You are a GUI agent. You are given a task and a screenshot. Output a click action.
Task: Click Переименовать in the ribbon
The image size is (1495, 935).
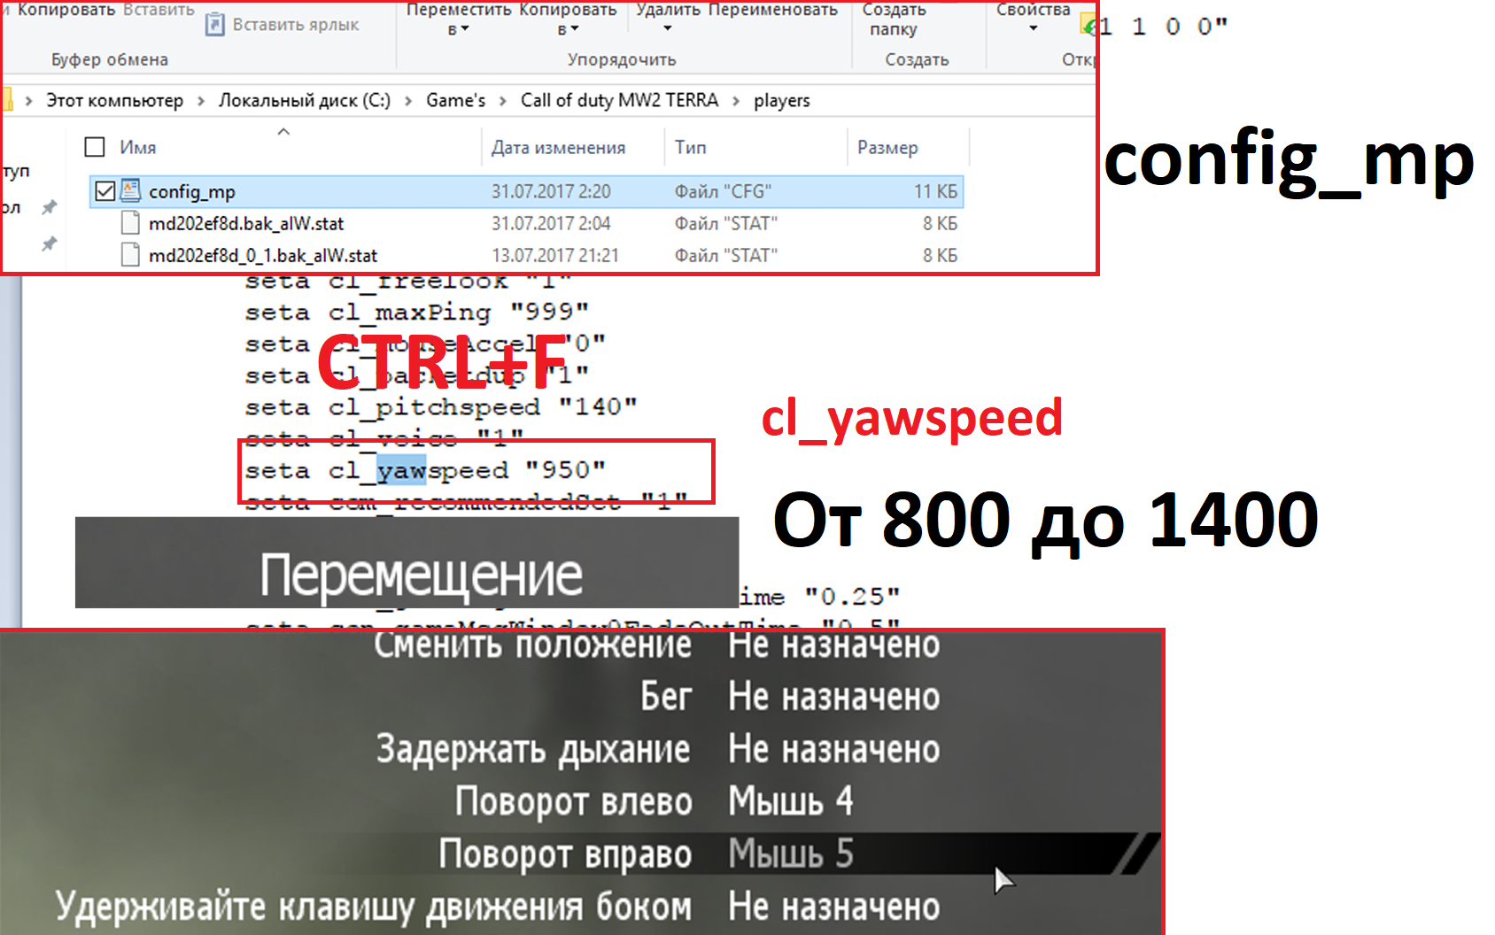click(773, 10)
